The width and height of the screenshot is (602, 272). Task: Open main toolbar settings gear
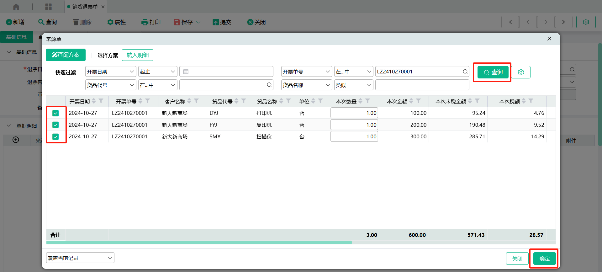pyautogui.click(x=586, y=22)
